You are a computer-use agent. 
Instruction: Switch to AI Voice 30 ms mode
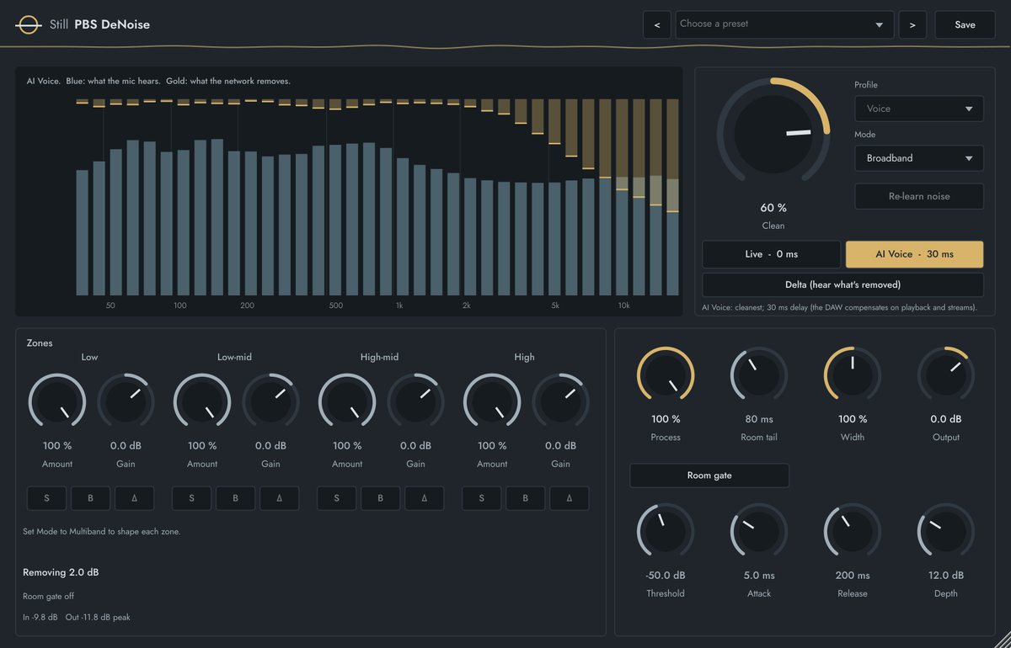(x=914, y=254)
